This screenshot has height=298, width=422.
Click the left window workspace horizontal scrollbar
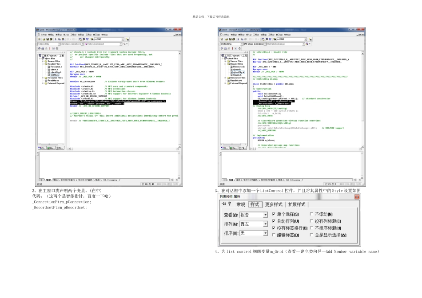coord(51,144)
